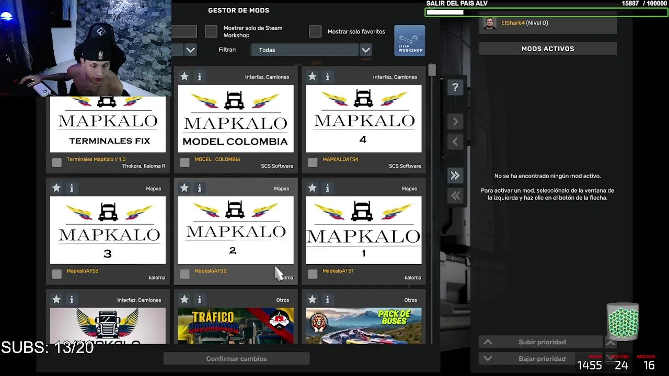Click the MODEL_COLOMBIA mod name text
The height and width of the screenshot is (376, 669).
(x=217, y=159)
